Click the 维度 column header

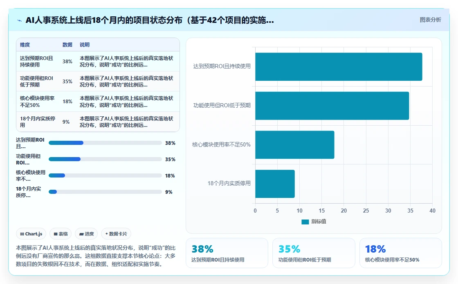tap(25, 45)
